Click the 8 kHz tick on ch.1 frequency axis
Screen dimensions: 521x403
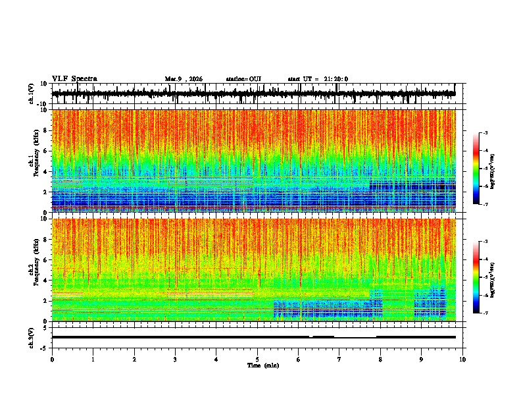click(46, 130)
